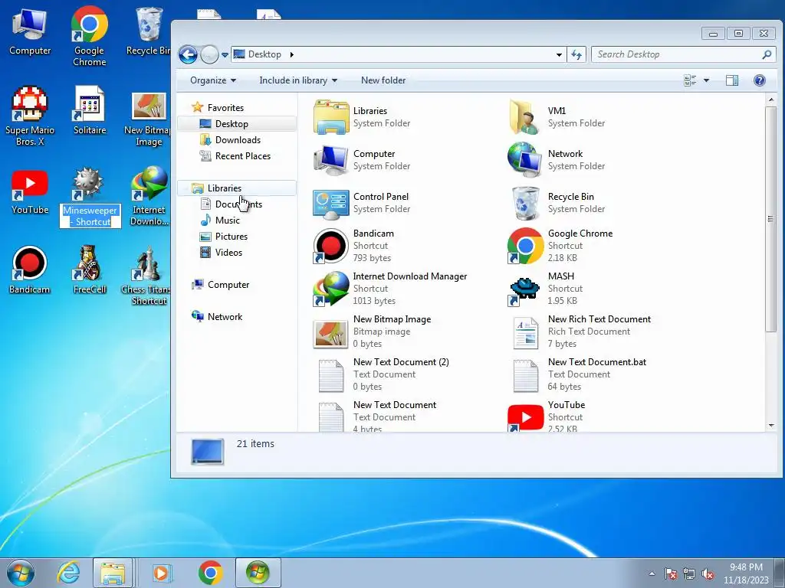The height and width of the screenshot is (588, 785).
Task: Open Windows Media Player from taskbar
Action: click(162, 573)
